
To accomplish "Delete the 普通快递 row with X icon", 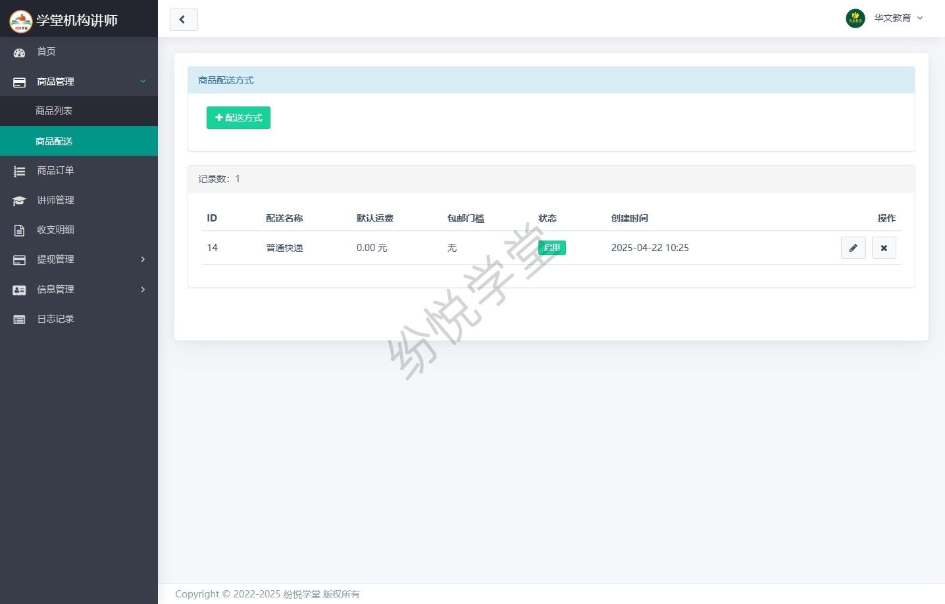I will point(884,248).
